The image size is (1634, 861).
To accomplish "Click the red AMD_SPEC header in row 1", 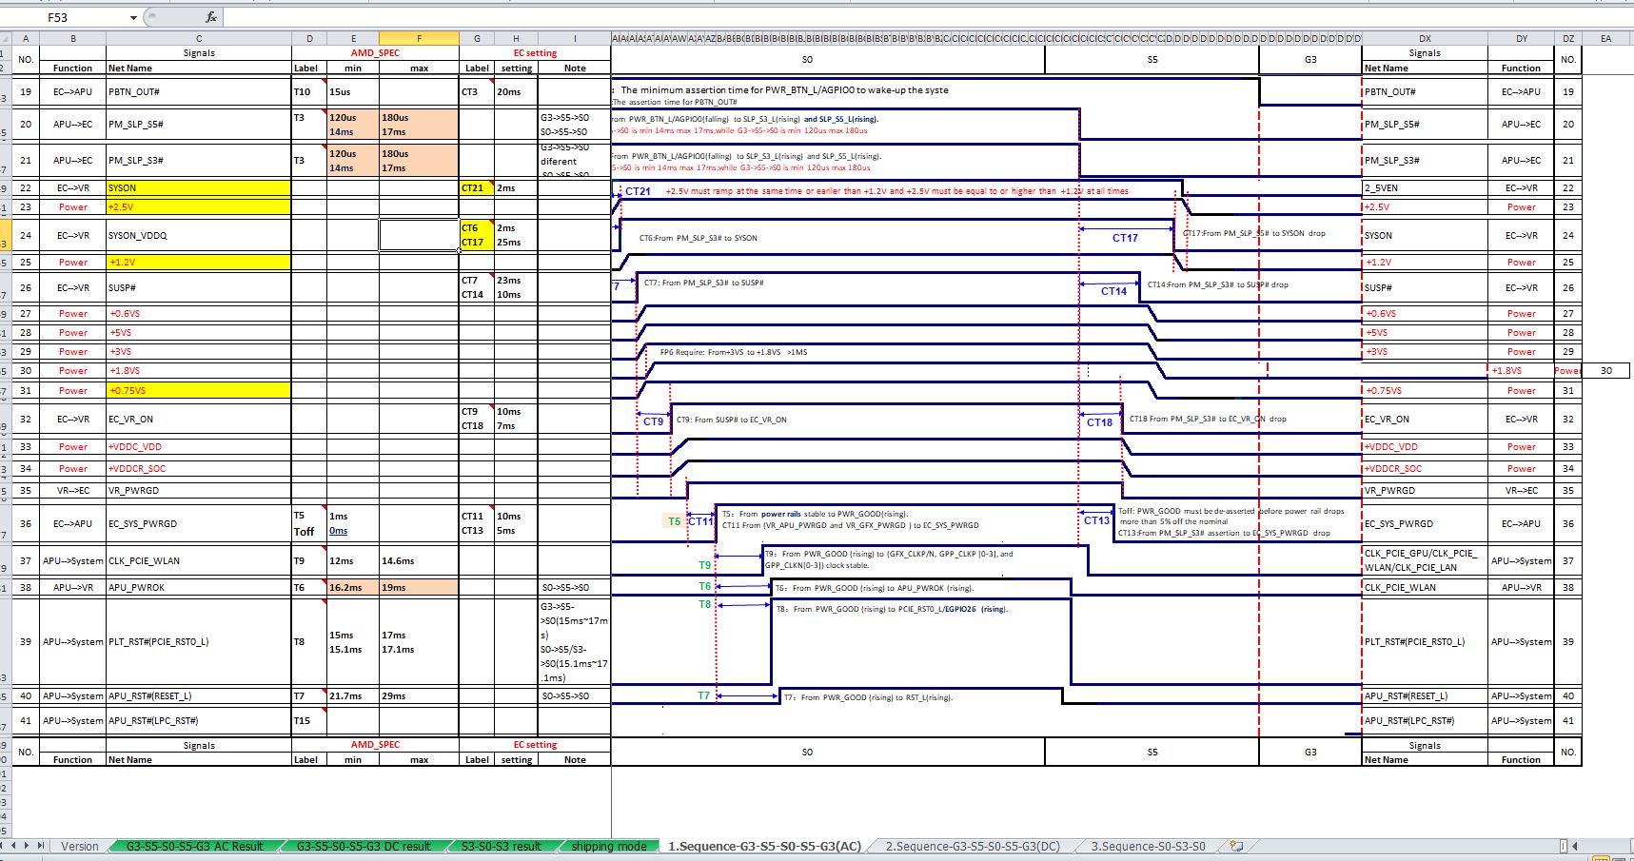I will (x=375, y=53).
